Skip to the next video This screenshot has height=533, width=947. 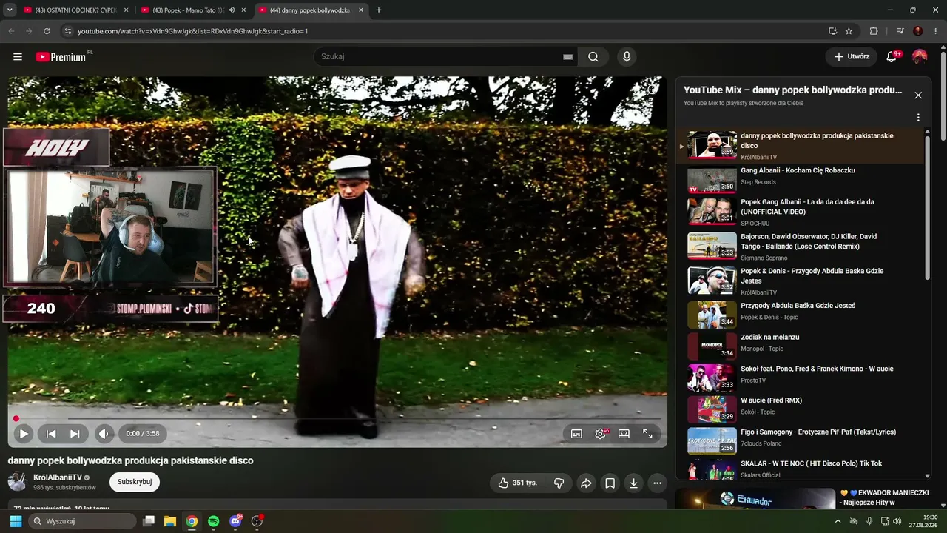click(x=75, y=434)
